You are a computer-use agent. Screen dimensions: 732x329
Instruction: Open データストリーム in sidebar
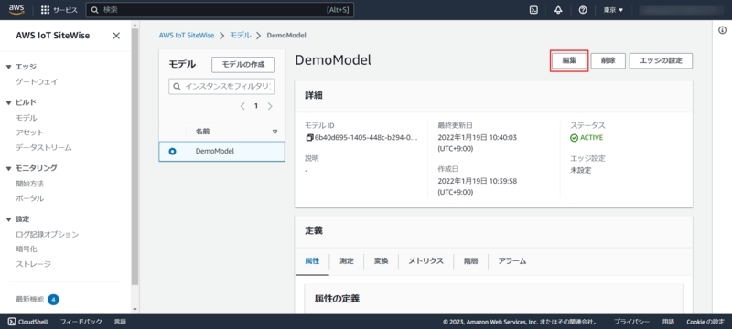click(x=44, y=147)
